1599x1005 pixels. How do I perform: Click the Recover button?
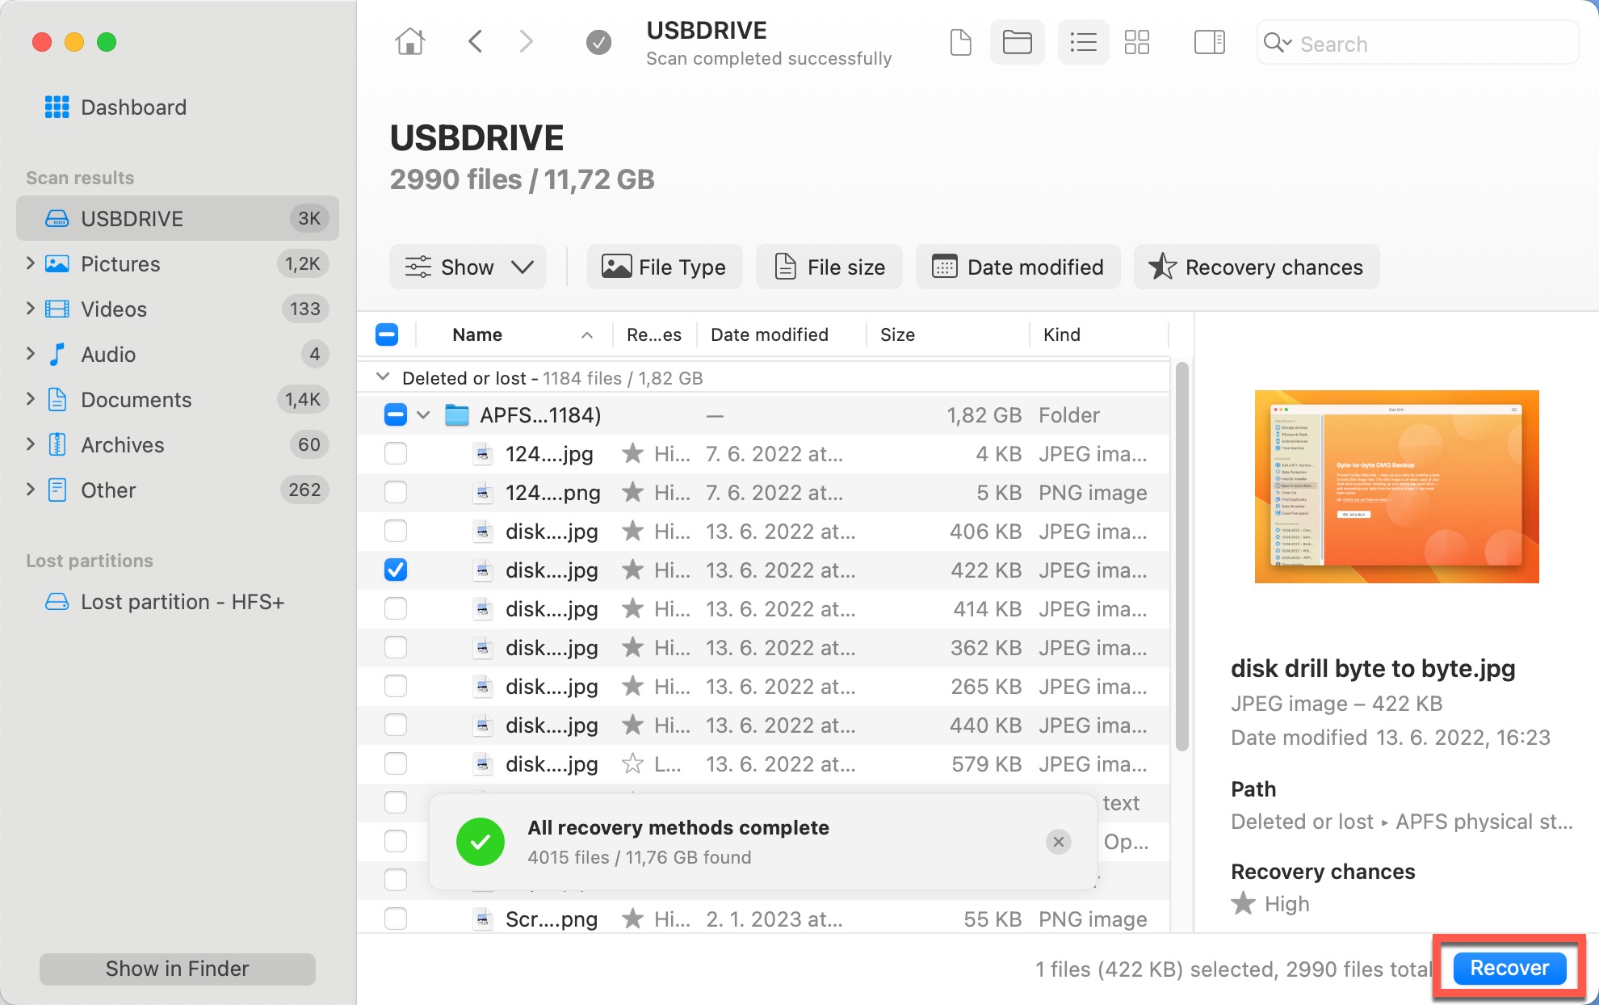(x=1509, y=968)
